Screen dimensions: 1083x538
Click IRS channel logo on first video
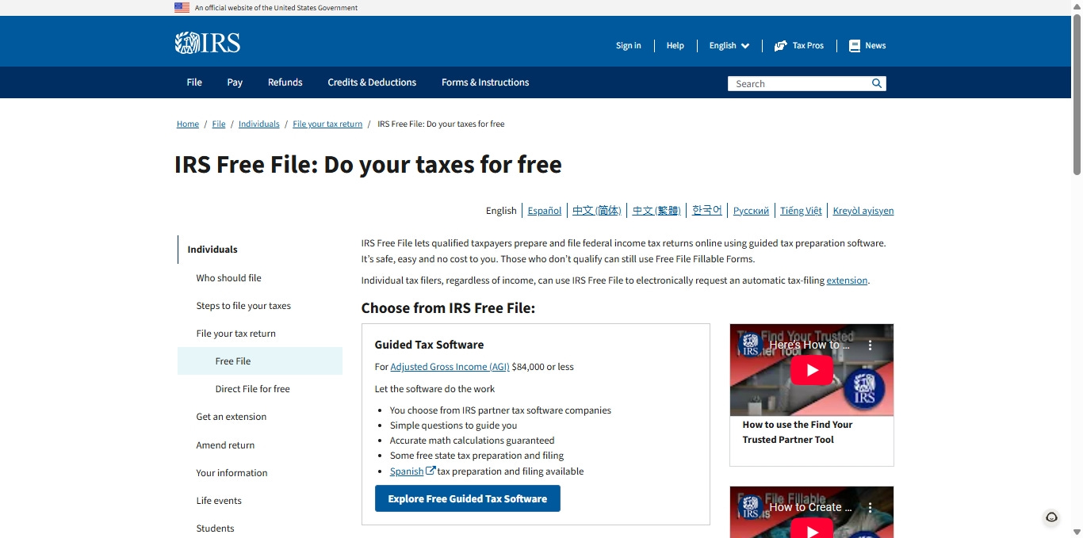click(x=751, y=345)
